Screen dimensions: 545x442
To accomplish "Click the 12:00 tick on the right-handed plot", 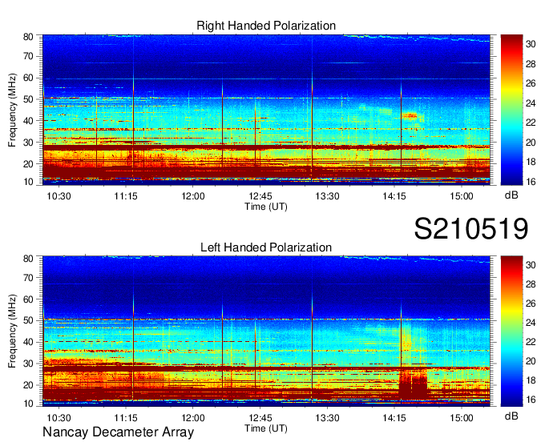I will [x=193, y=196].
